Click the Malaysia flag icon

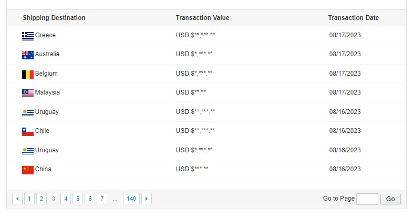click(x=28, y=93)
